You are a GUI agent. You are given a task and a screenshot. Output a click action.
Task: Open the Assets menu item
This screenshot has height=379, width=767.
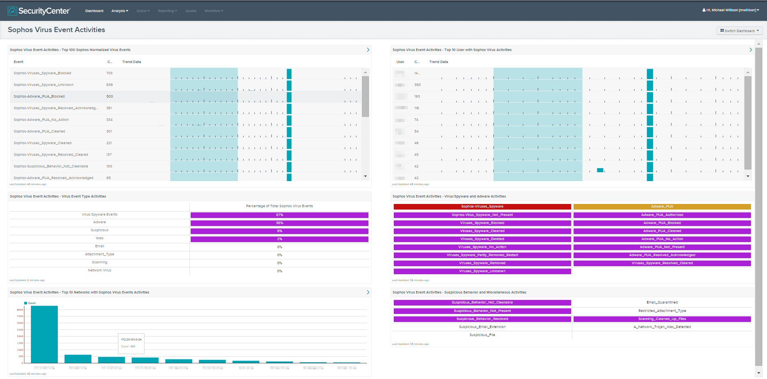pos(191,11)
